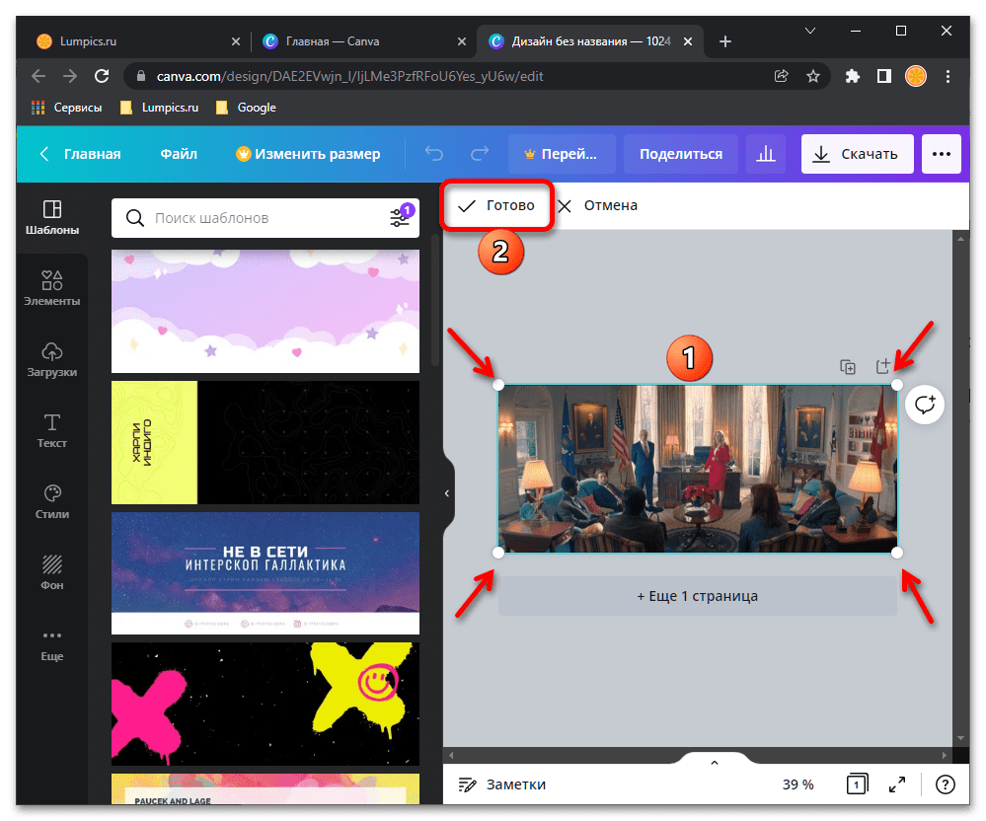
Task: Click the browser address bar URL
Action: [x=349, y=76]
